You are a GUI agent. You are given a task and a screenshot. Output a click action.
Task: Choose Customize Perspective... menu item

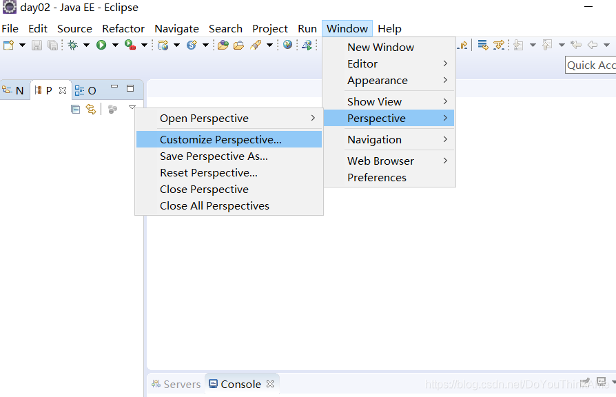[x=229, y=139]
